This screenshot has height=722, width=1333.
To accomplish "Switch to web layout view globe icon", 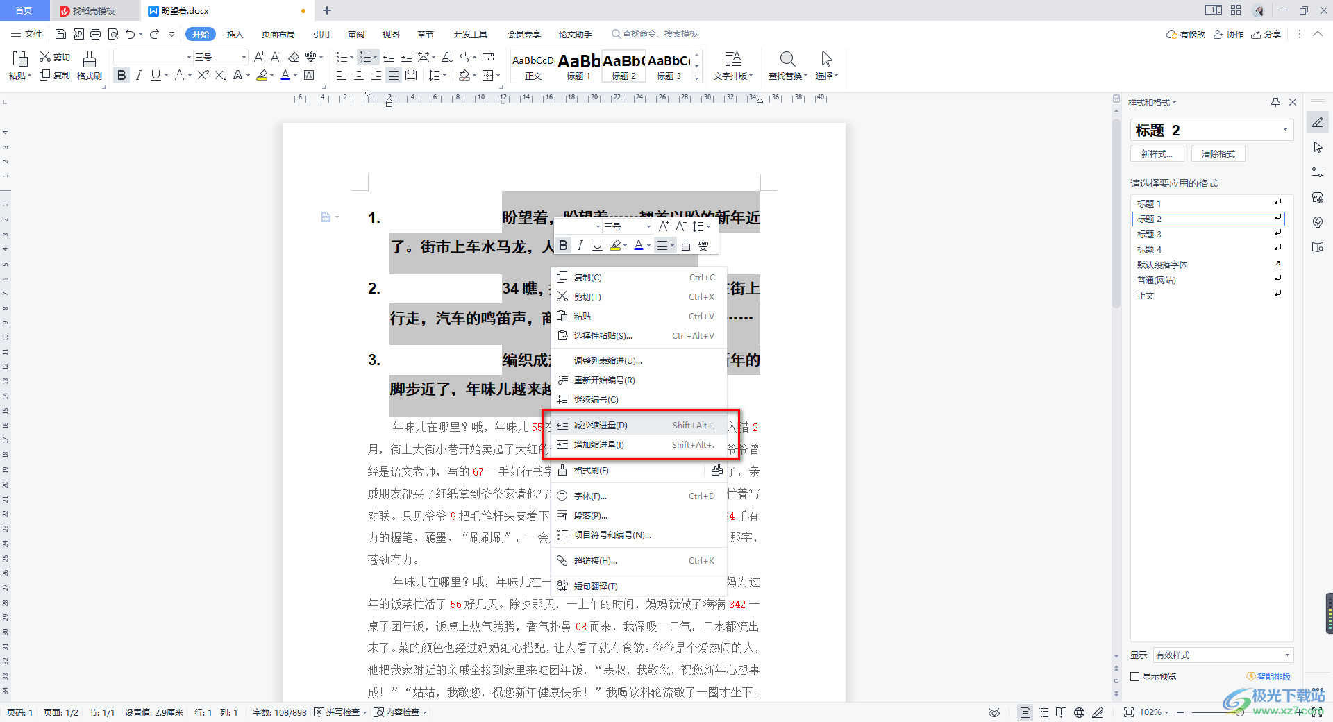I will tap(1079, 712).
